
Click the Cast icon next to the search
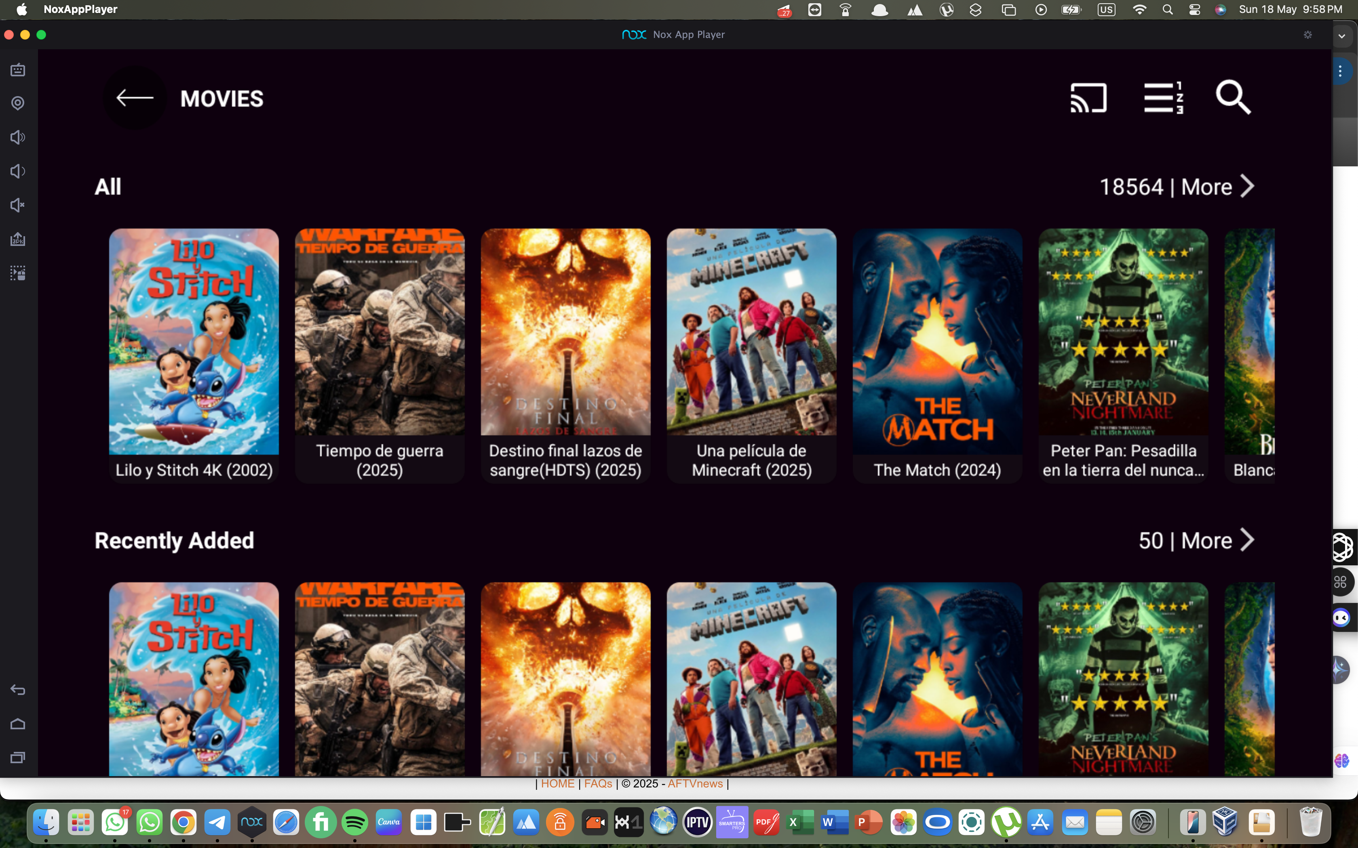click(1088, 97)
